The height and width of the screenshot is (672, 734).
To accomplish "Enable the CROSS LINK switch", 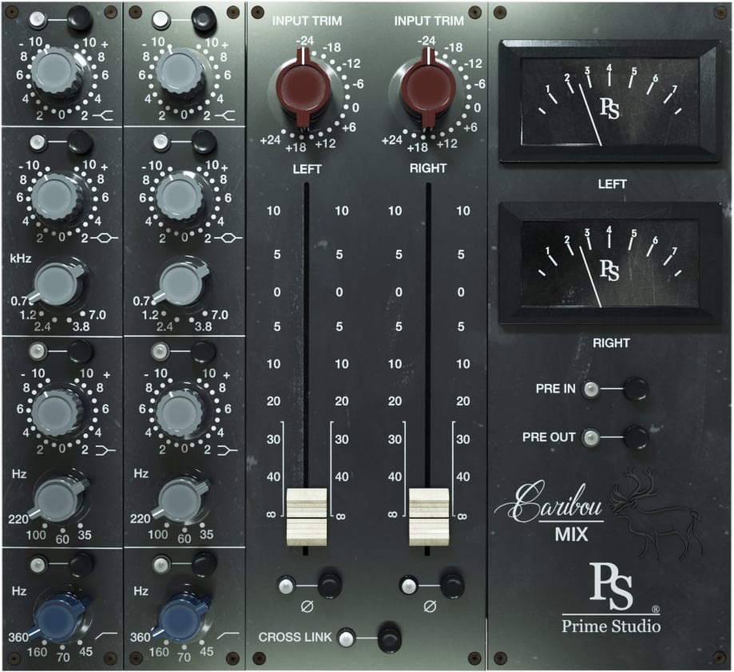I will pos(388,638).
